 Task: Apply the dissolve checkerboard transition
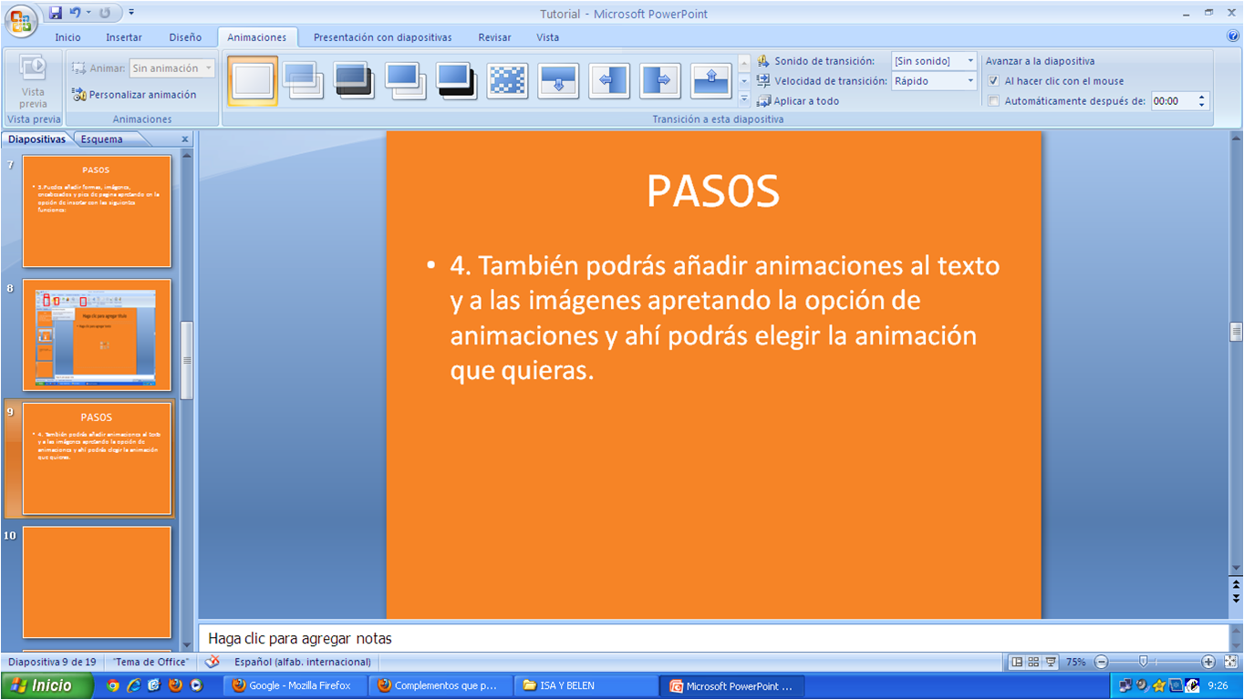507,80
